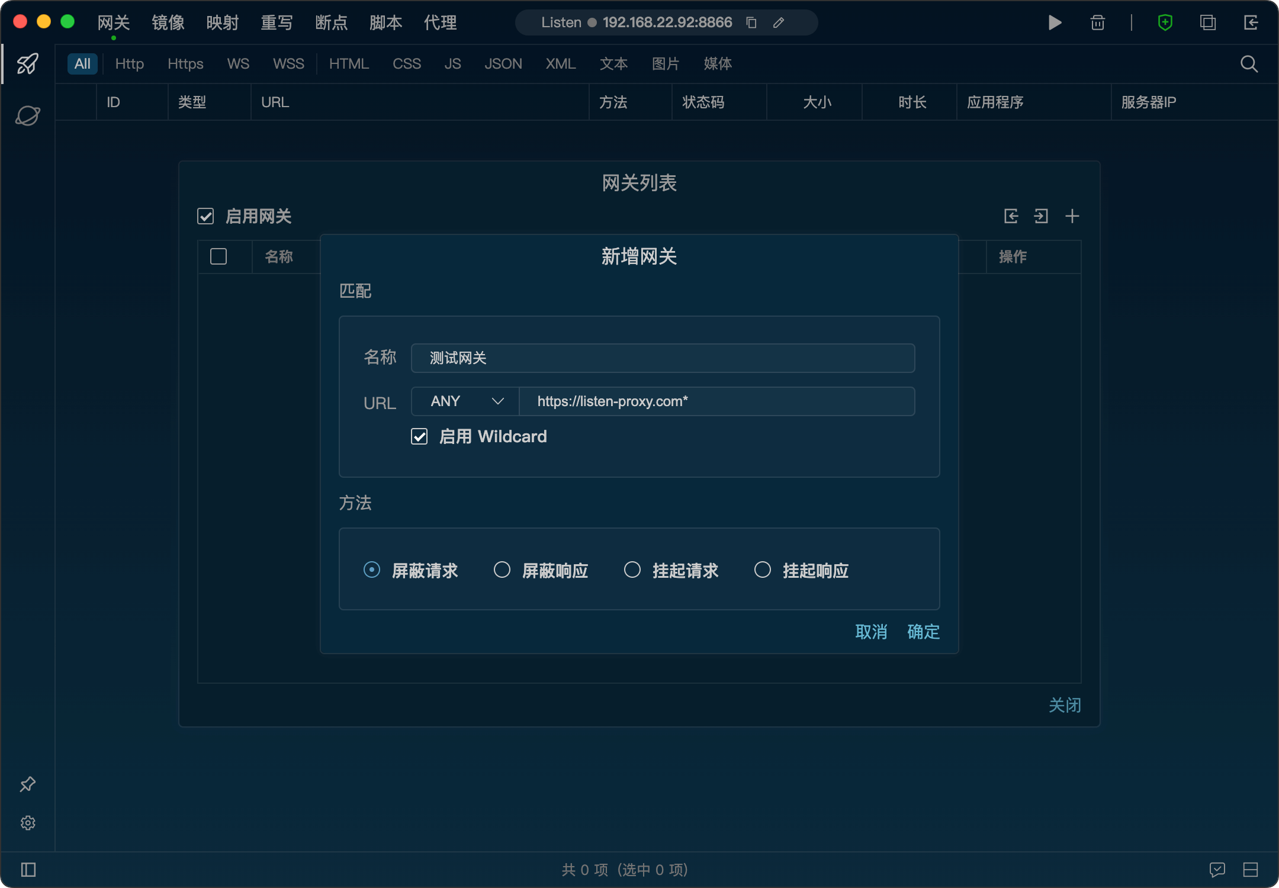Open search with the magnifier icon
This screenshot has height=888, width=1279.
coord(1249,64)
